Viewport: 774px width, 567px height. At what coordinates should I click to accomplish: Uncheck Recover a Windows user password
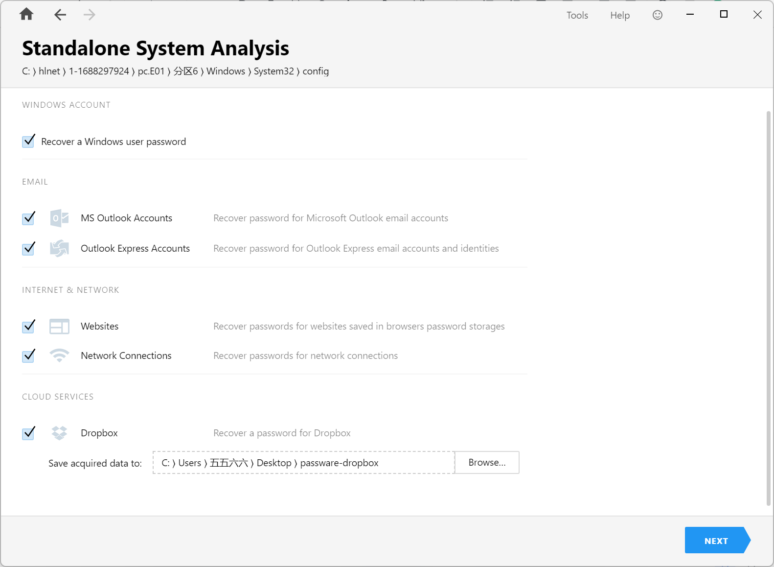28,142
